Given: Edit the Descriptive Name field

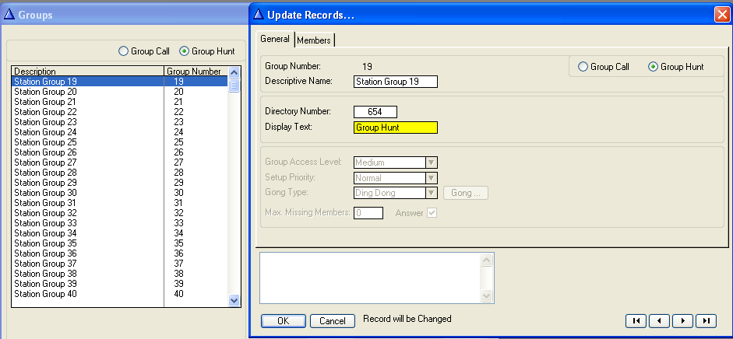Looking at the screenshot, I should click(396, 82).
